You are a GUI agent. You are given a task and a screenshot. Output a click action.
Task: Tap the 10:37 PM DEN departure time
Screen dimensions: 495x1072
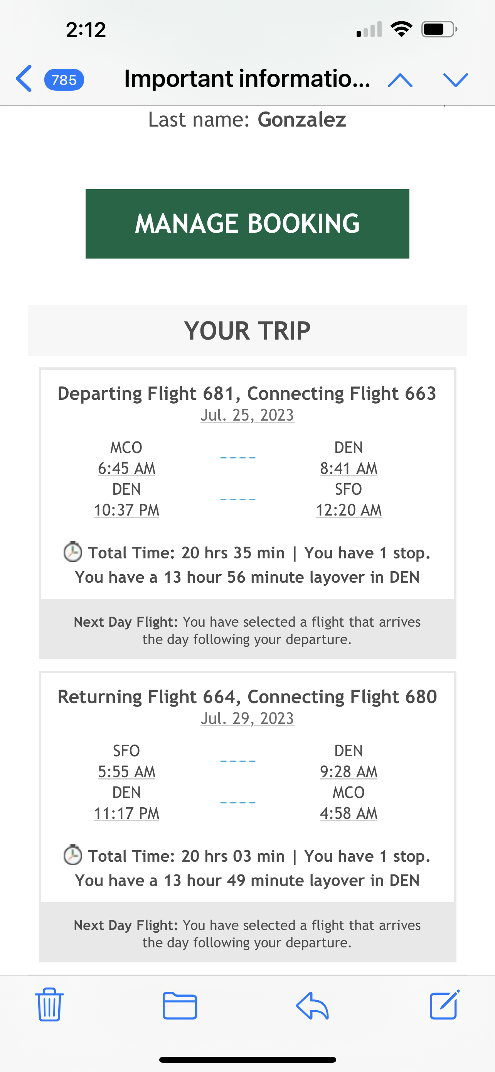pos(126,510)
